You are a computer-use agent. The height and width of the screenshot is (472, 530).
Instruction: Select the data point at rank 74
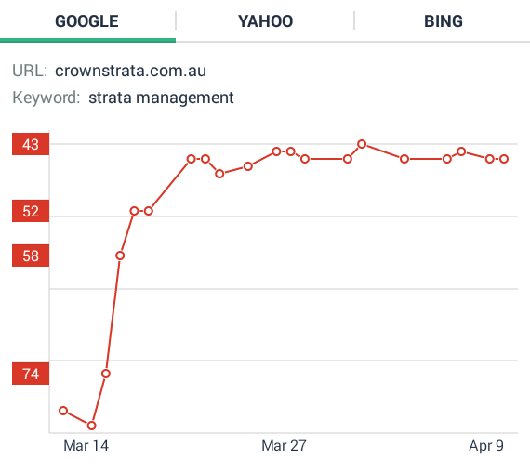click(x=106, y=374)
